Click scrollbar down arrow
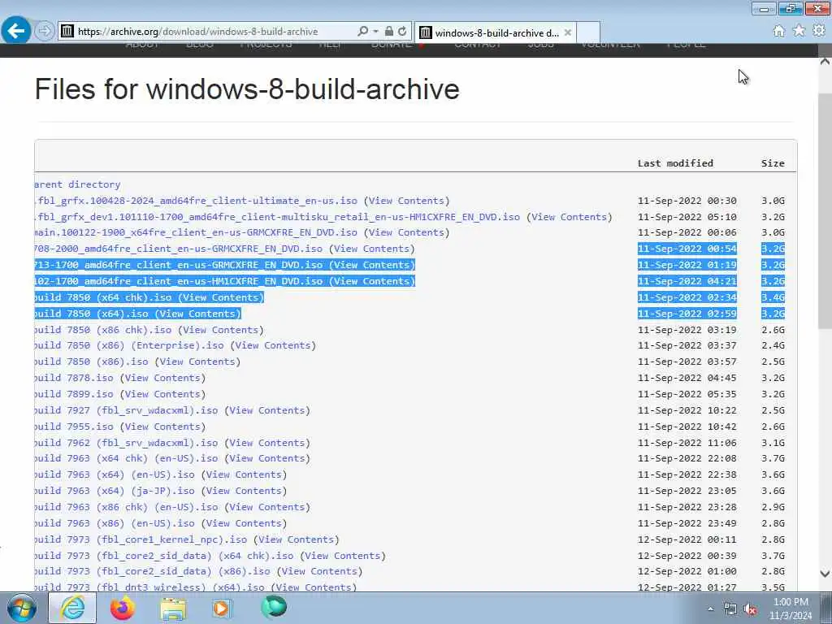Image resolution: width=832 pixels, height=624 pixels. point(825,573)
